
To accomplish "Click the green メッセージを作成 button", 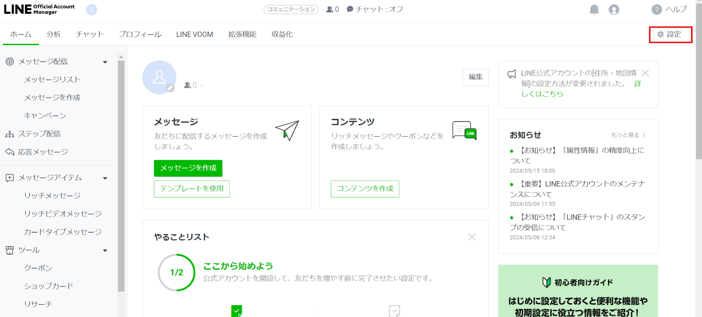I will (x=188, y=168).
